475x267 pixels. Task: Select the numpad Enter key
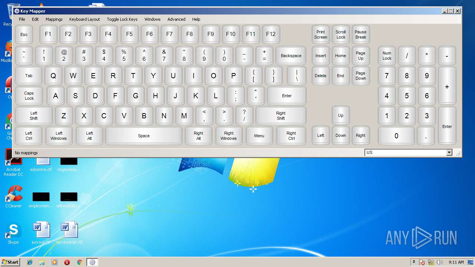point(447,126)
